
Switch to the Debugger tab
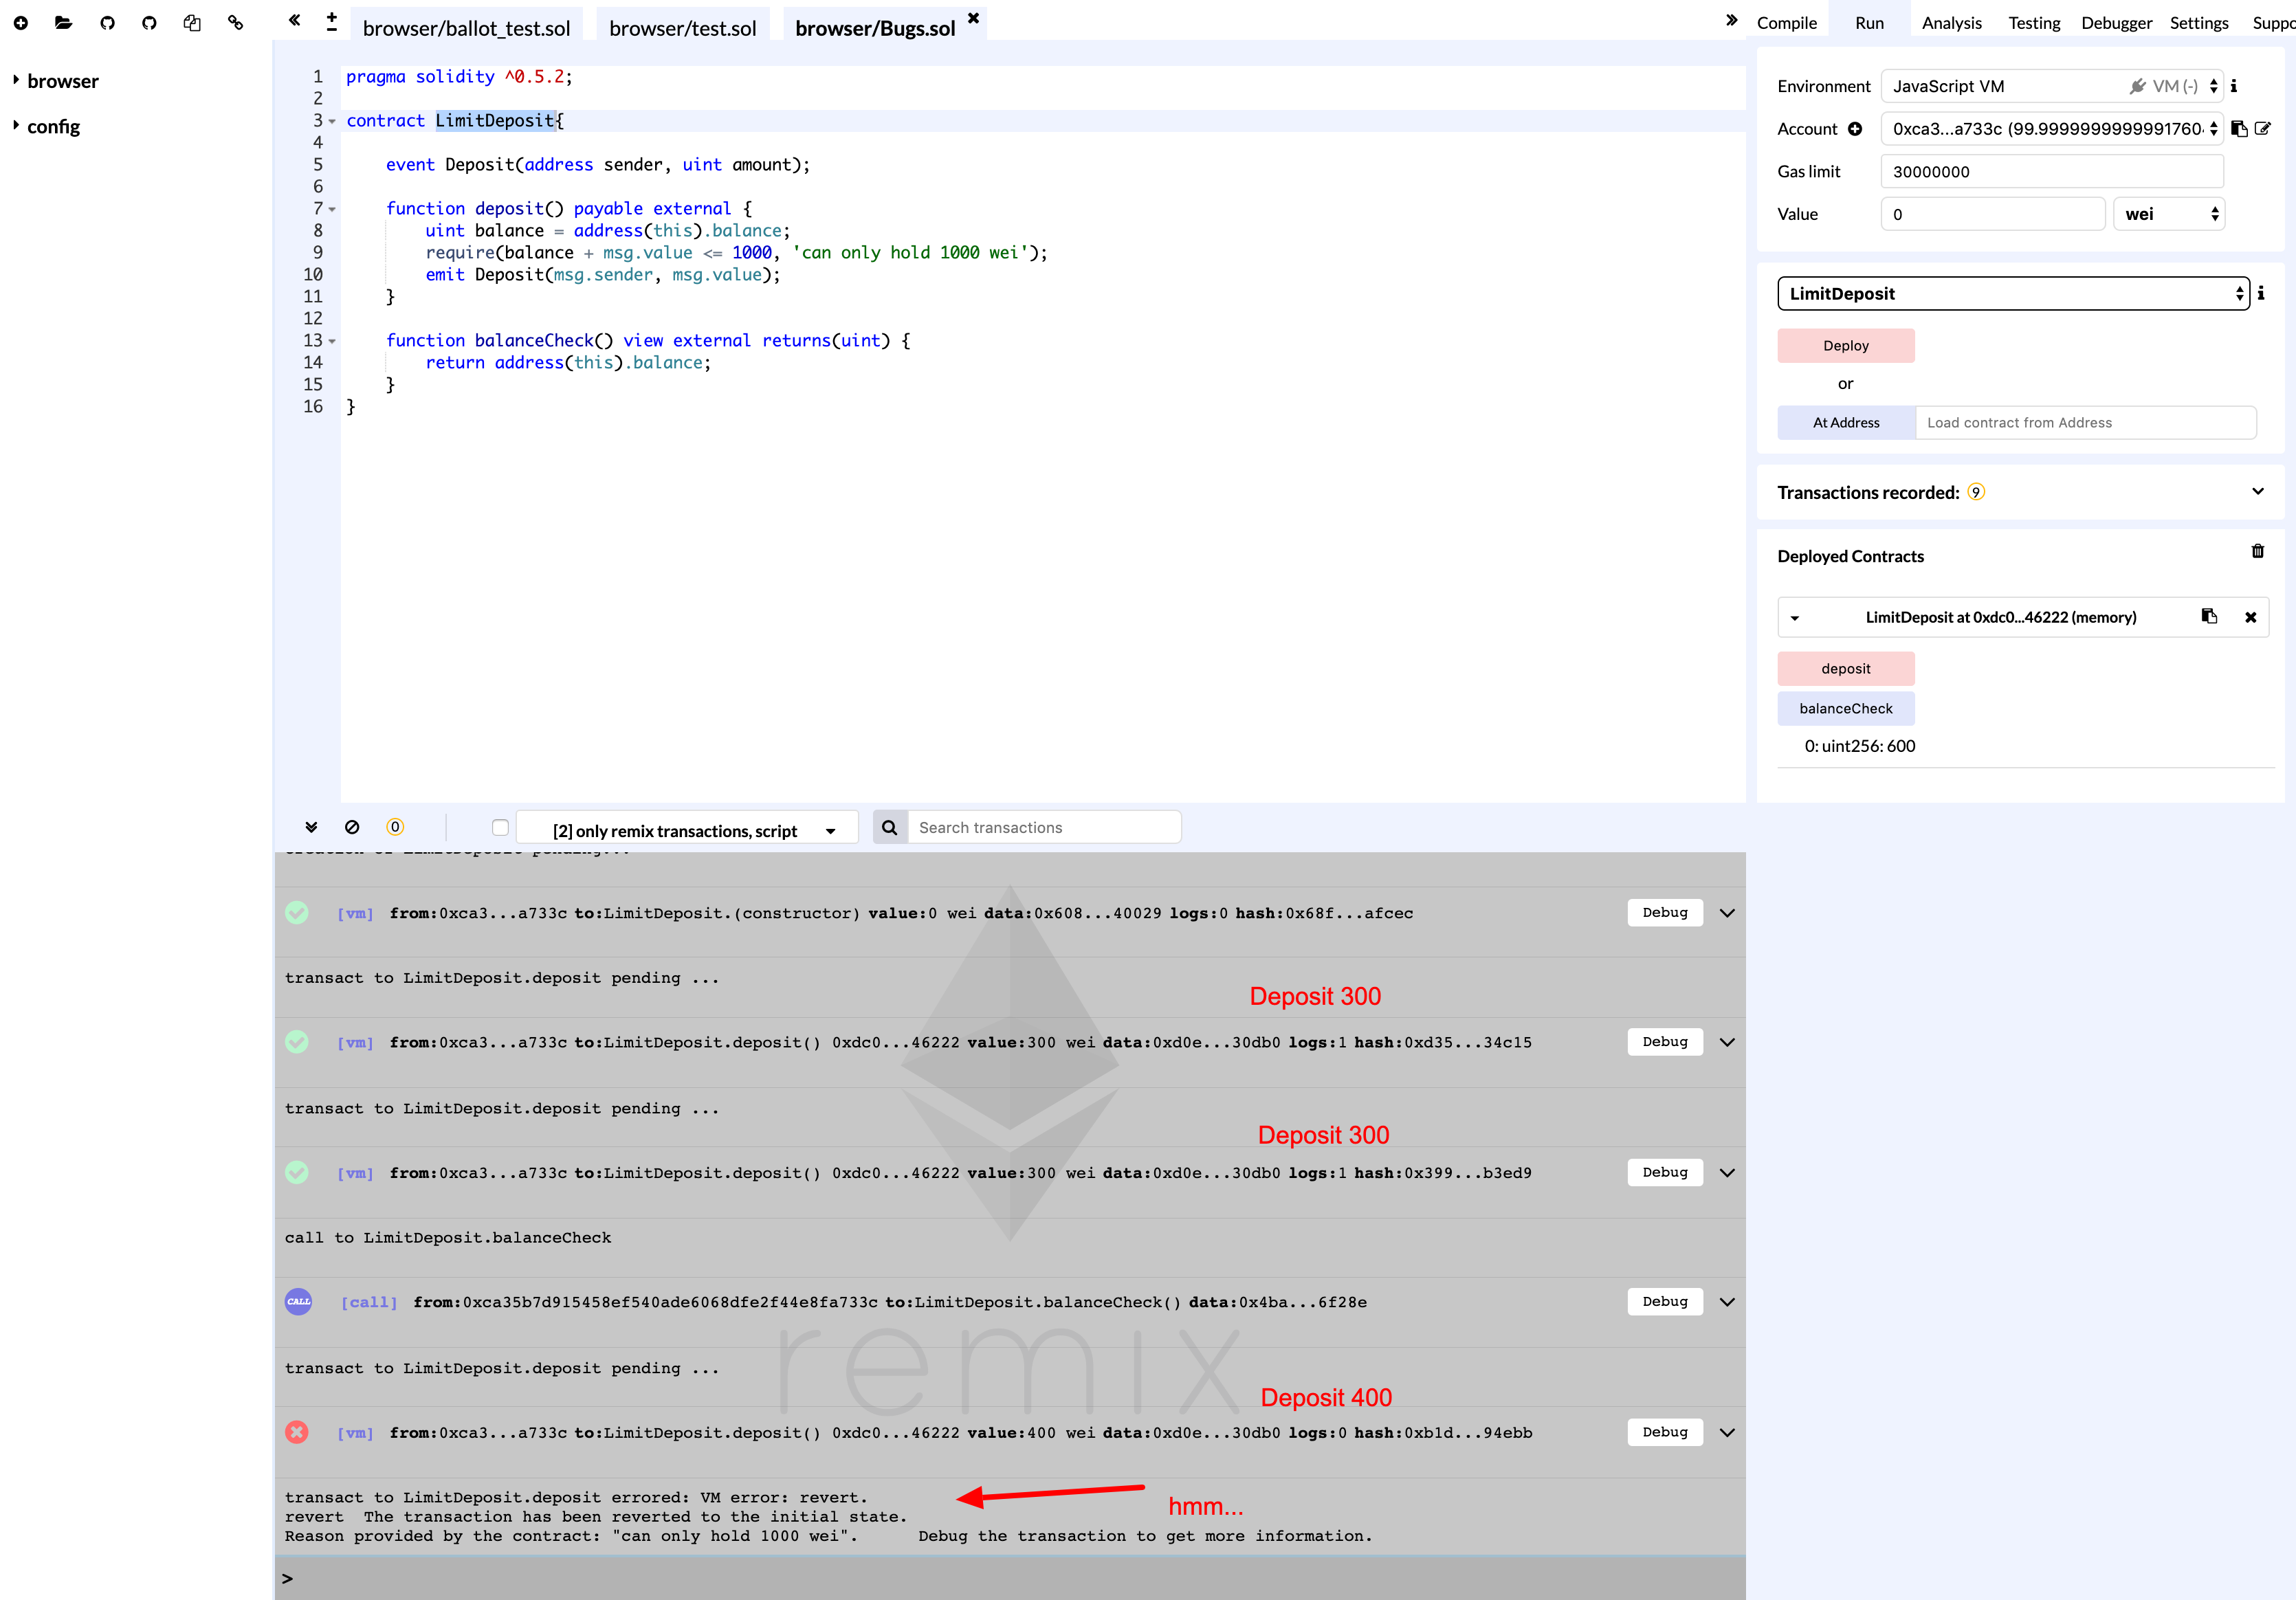[x=2117, y=22]
